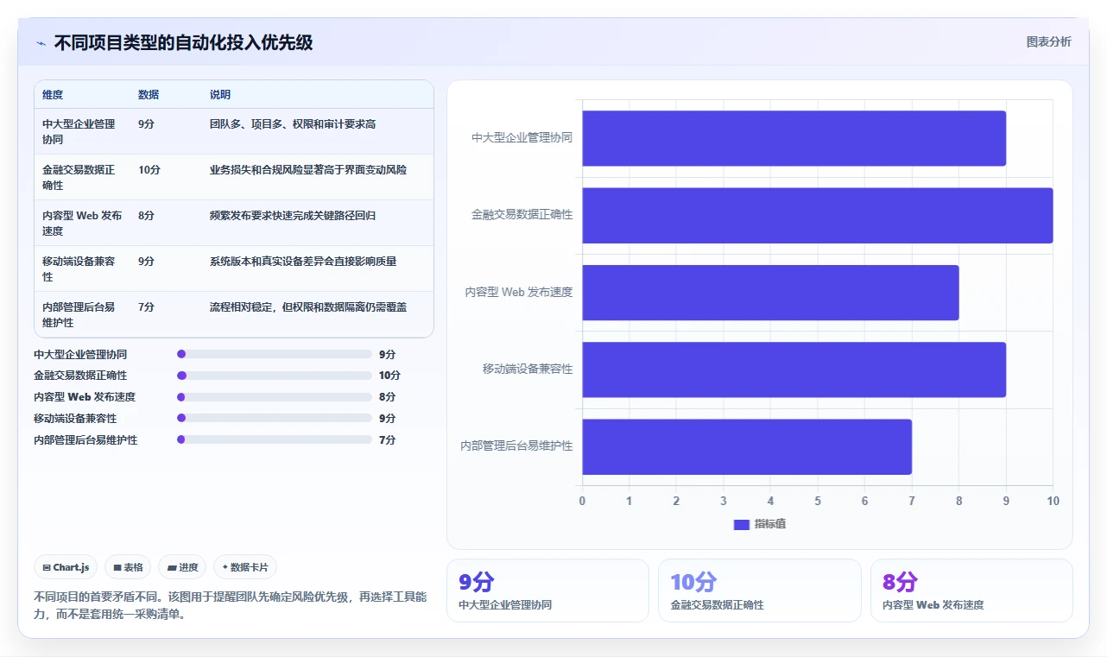Click progress bar for 金融交易数据正确性

pos(274,376)
